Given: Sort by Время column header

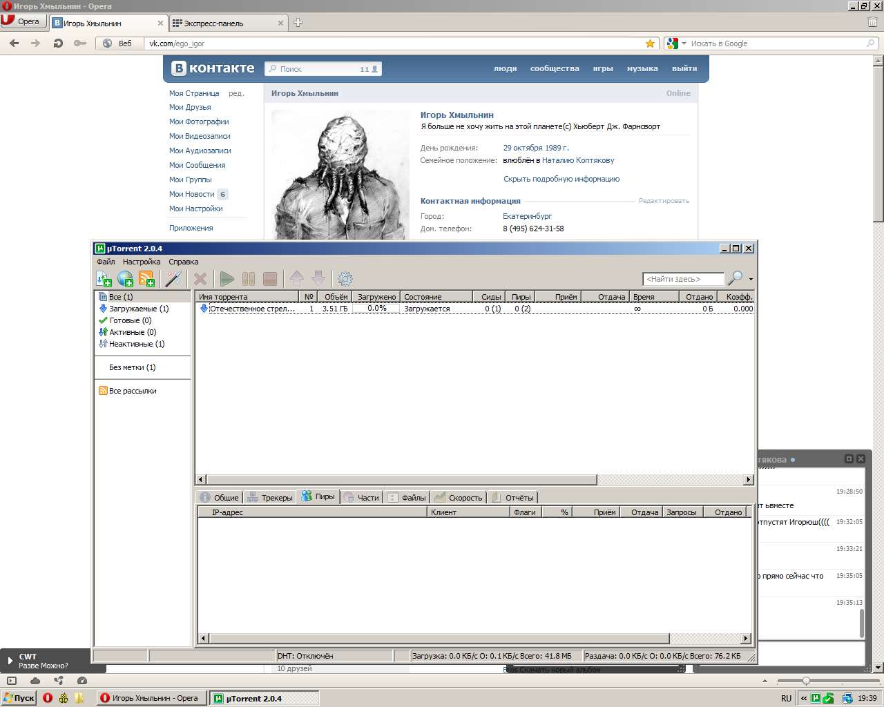Looking at the screenshot, I should pyautogui.click(x=653, y=297).
